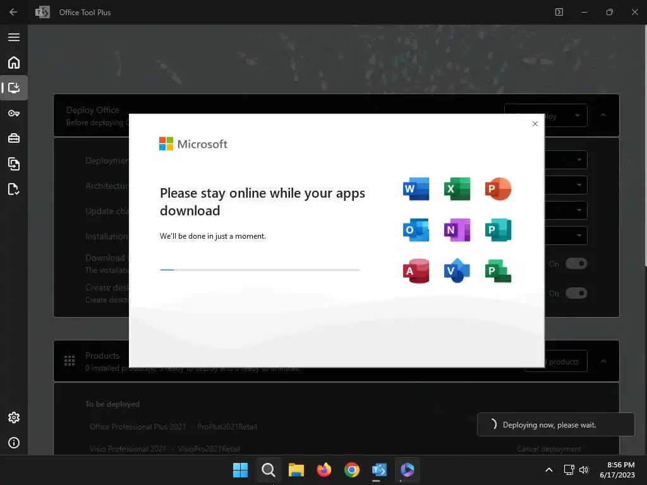
Task: Click the Microsoft logo in dialog
Action: 193,144
